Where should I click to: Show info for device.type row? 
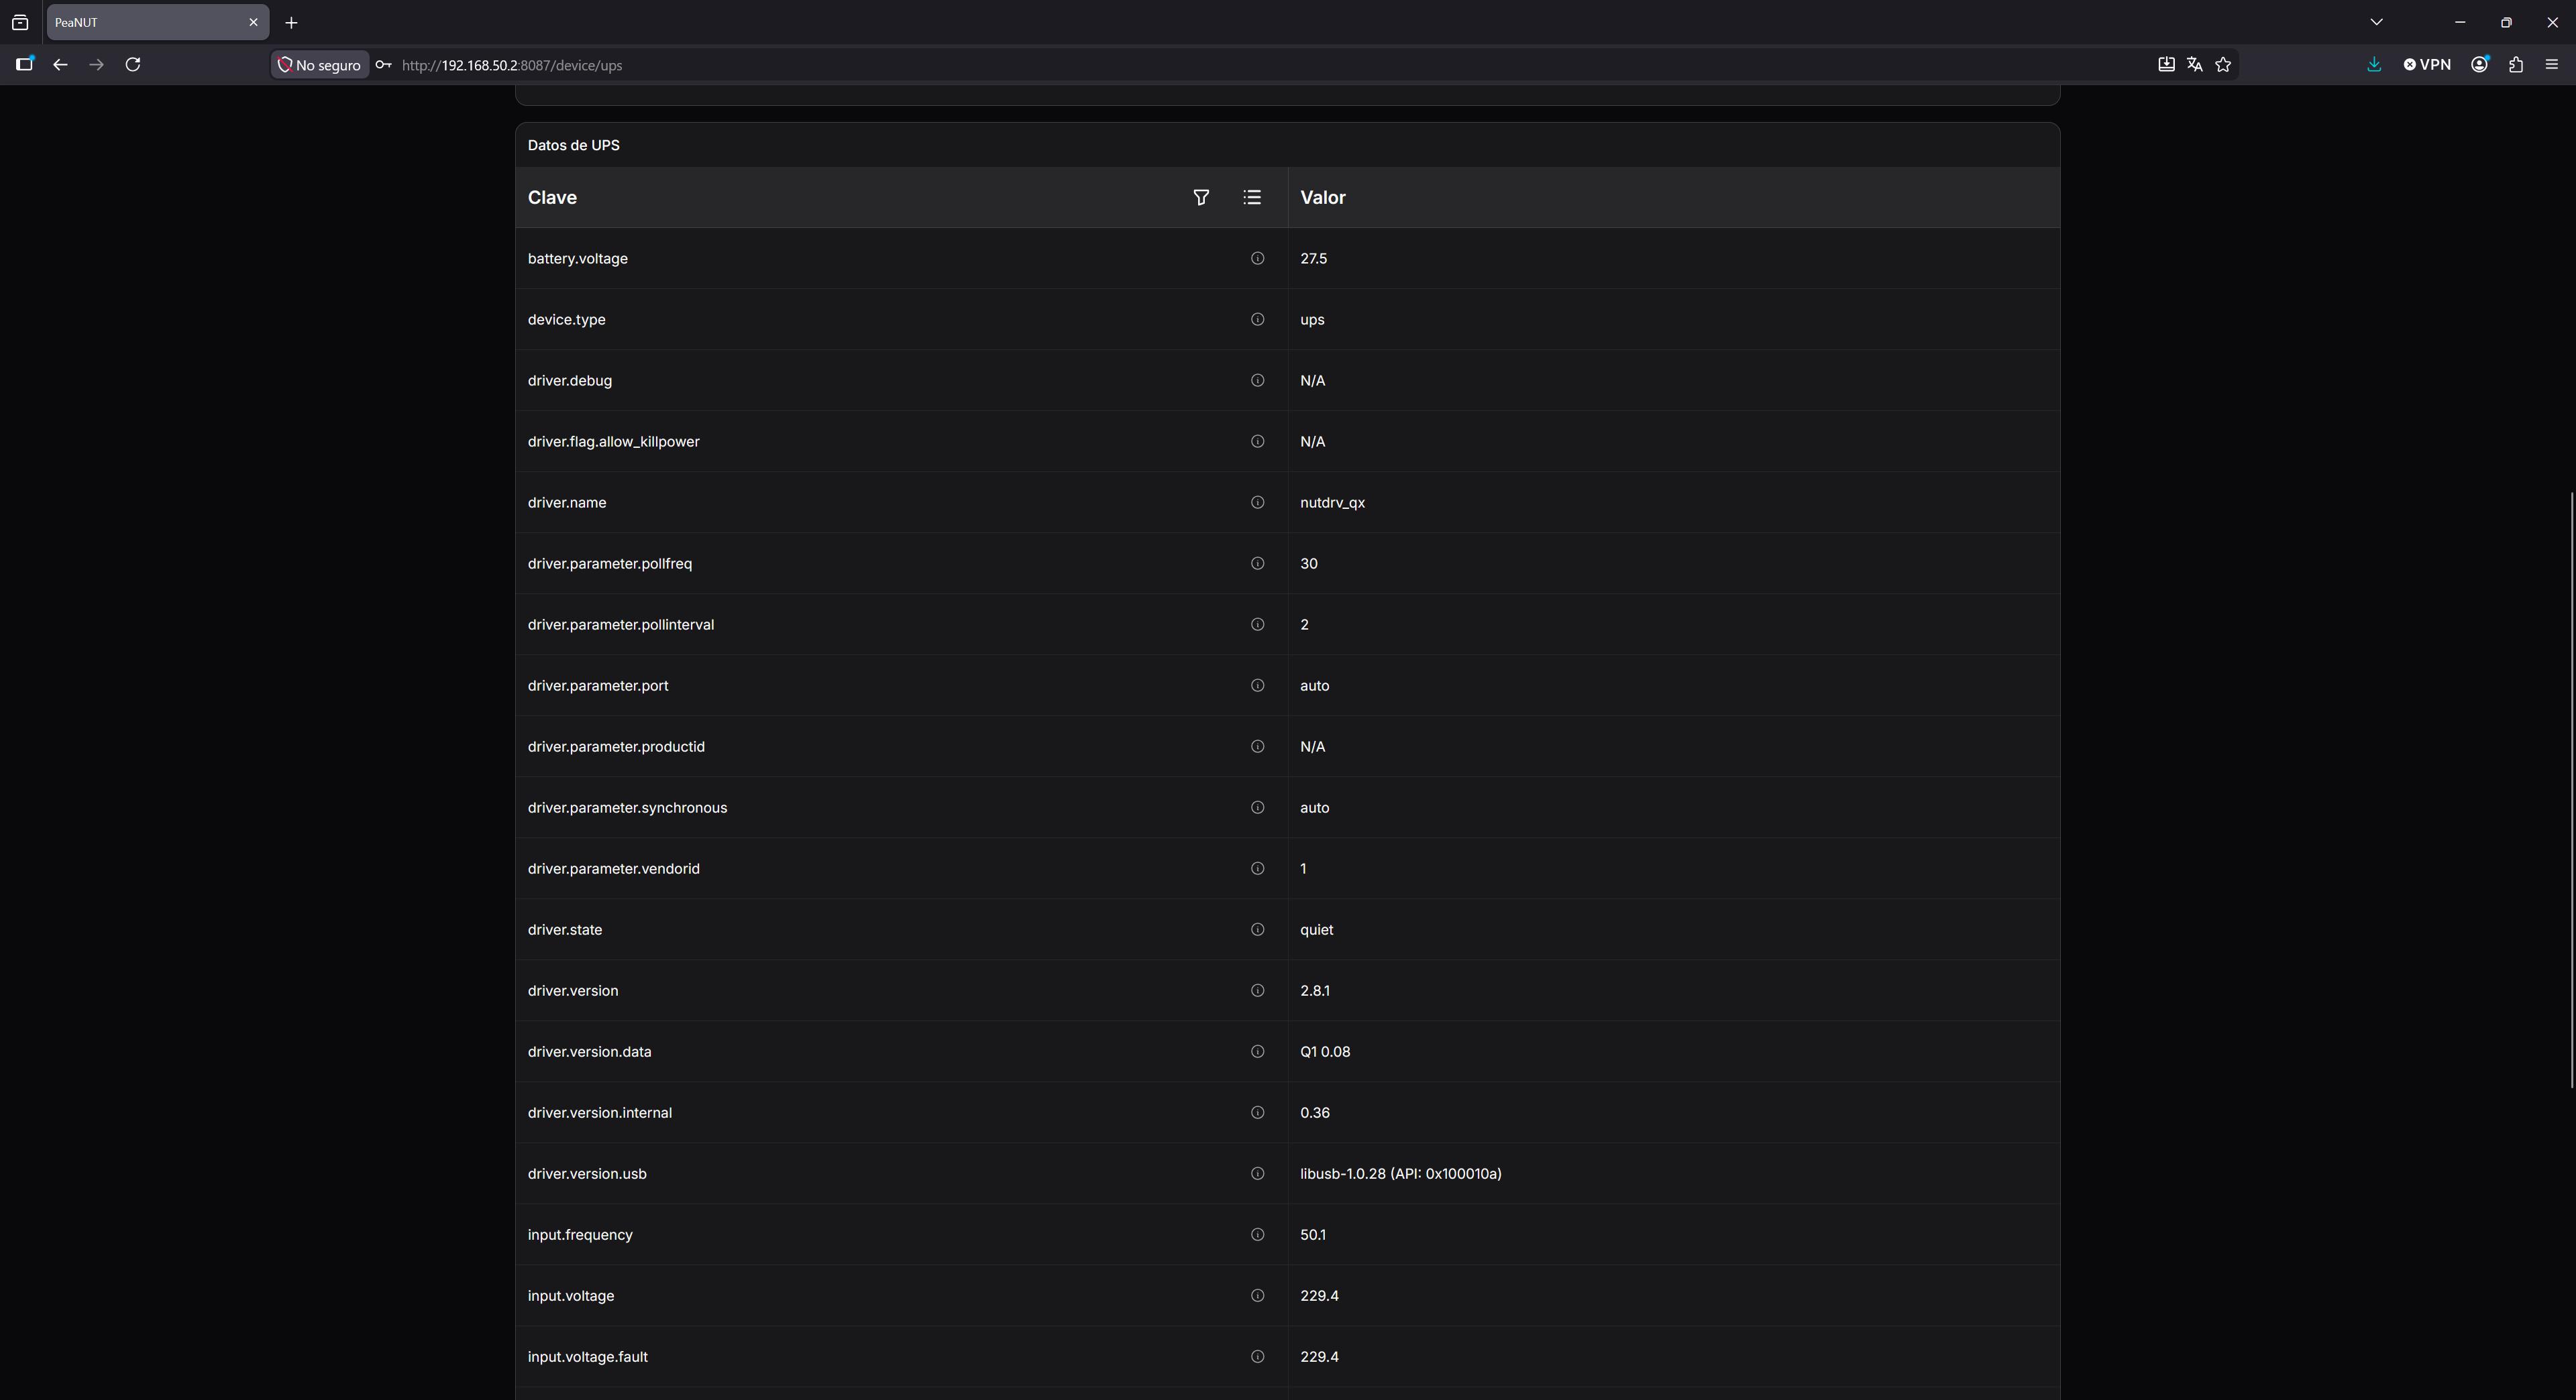[x=1257, y=320]
